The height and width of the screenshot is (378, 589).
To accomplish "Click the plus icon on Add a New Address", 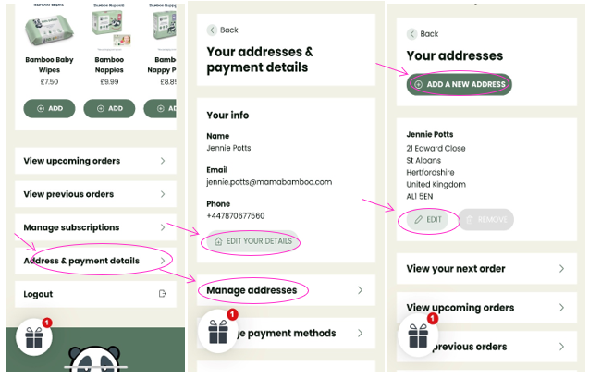I will click(419, 84).
